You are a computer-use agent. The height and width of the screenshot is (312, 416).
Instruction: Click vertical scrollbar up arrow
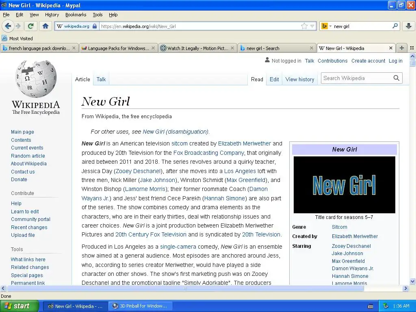[x=412, y=56]
